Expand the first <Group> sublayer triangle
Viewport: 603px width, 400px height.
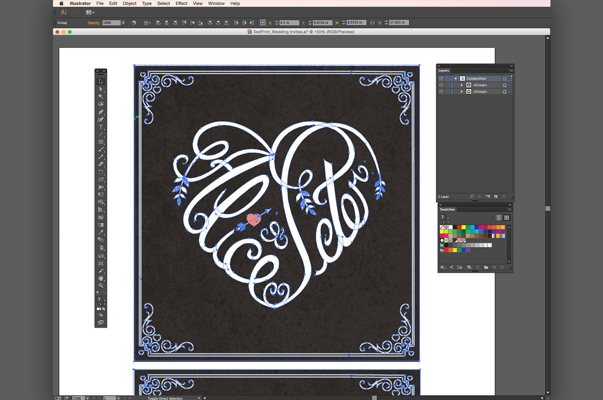pos(462,85)
